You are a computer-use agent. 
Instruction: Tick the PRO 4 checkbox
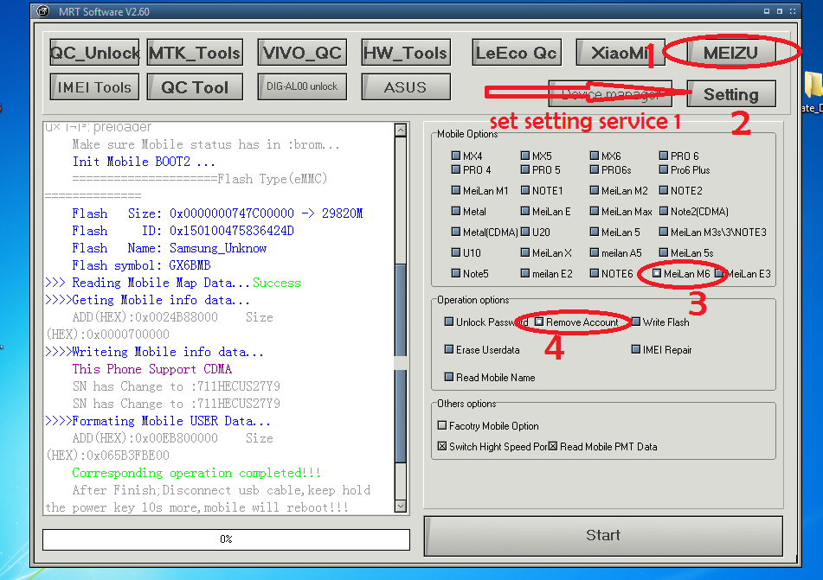pyautogui.click(x=455, y=170)
